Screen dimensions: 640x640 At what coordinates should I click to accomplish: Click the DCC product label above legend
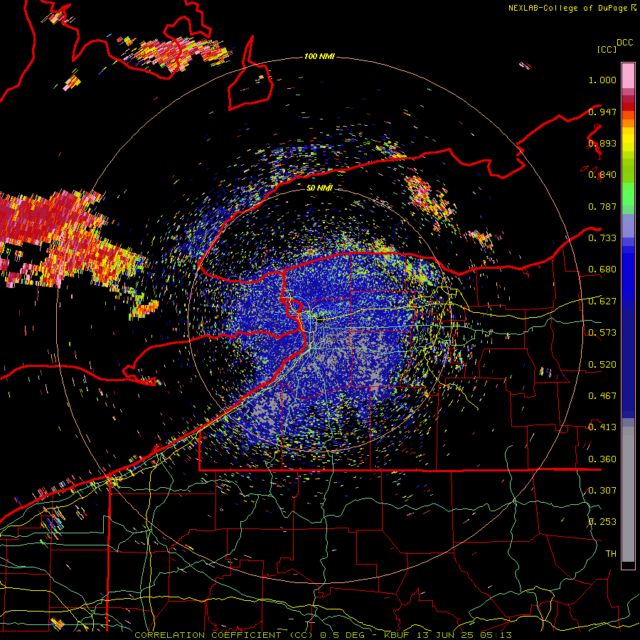pos(625,43)
